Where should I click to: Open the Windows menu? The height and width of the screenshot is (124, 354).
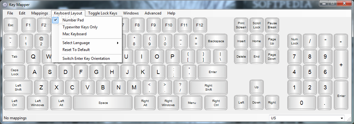coord(131,13)
